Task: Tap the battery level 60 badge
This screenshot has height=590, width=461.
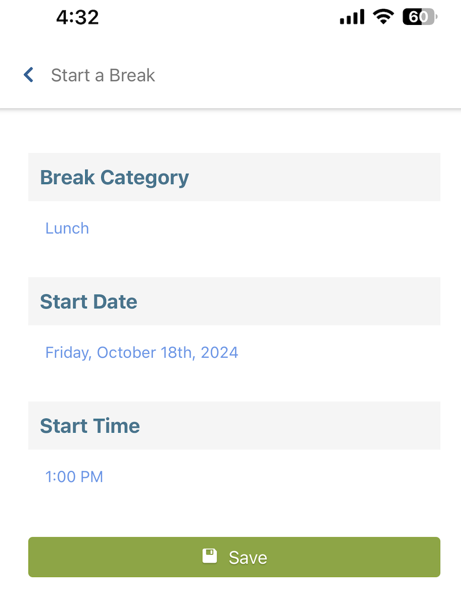Action: coord(418,16)
